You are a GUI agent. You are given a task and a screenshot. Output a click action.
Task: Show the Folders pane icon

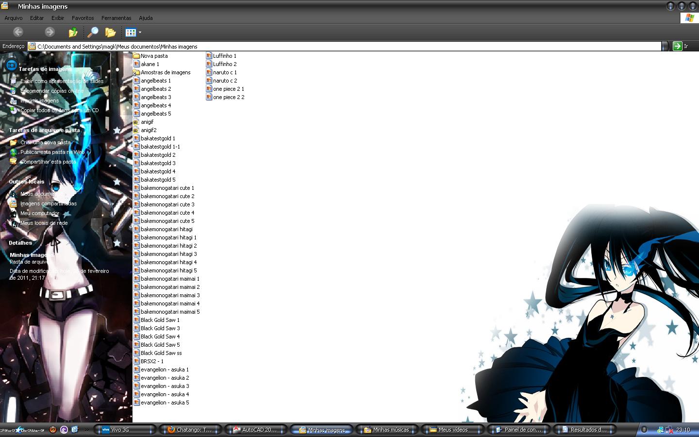click(x=110, y=33)
